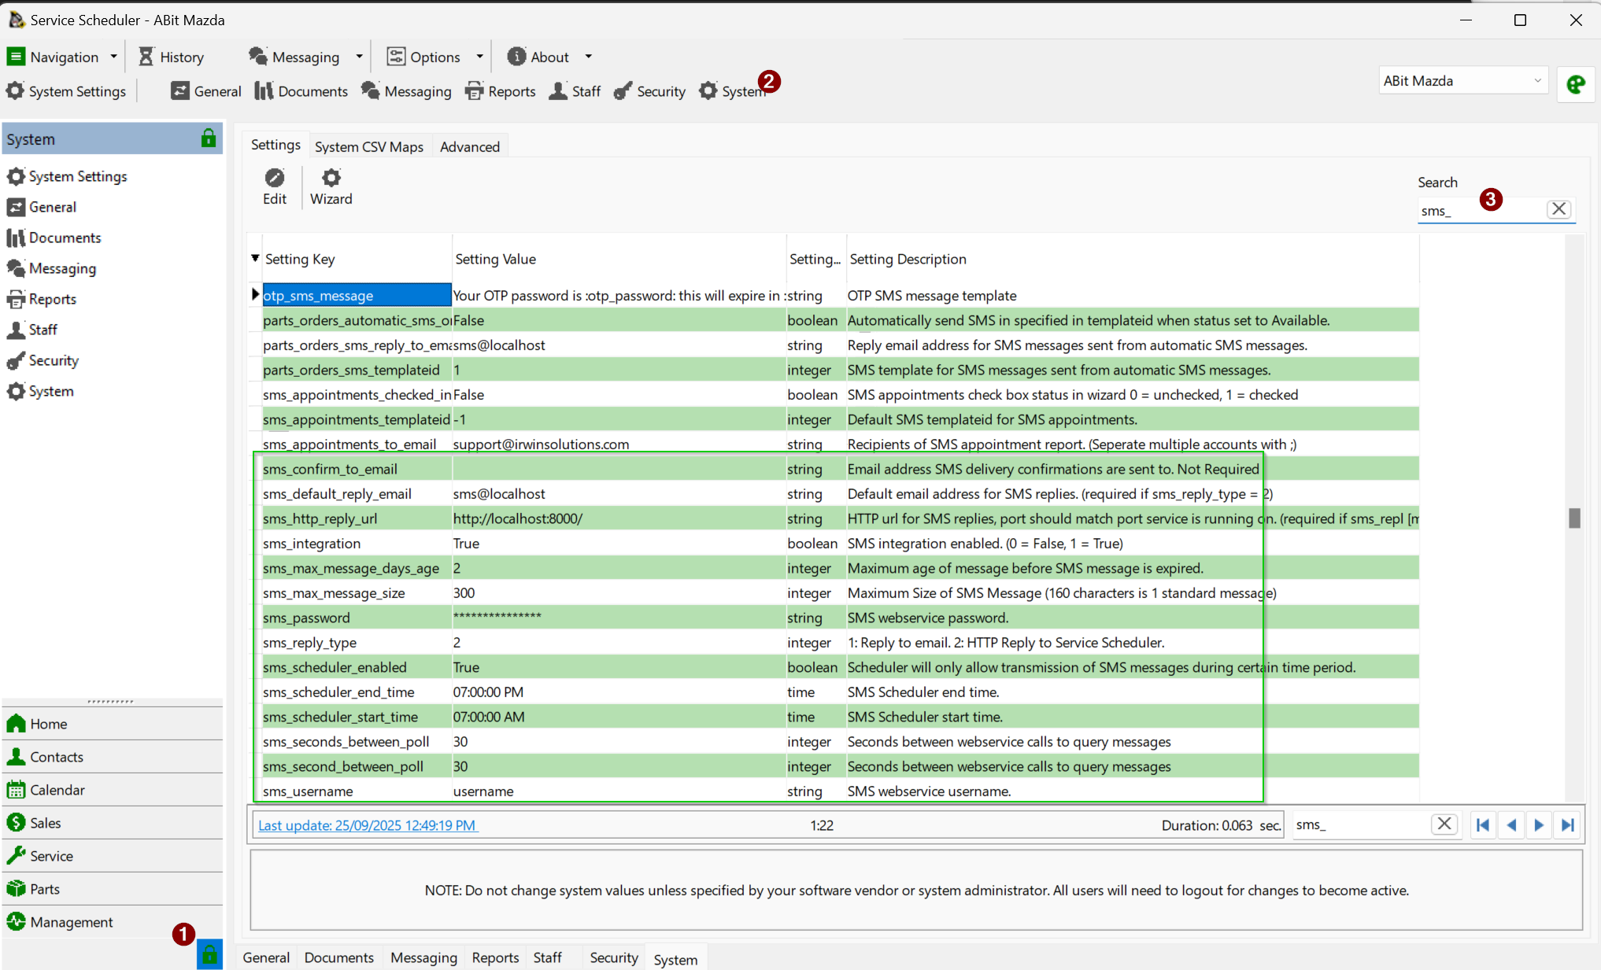The height and width of the screenshot is (970, 1601).
Task: Clear the top Search box with X
Action: (x=1558, y=209)
